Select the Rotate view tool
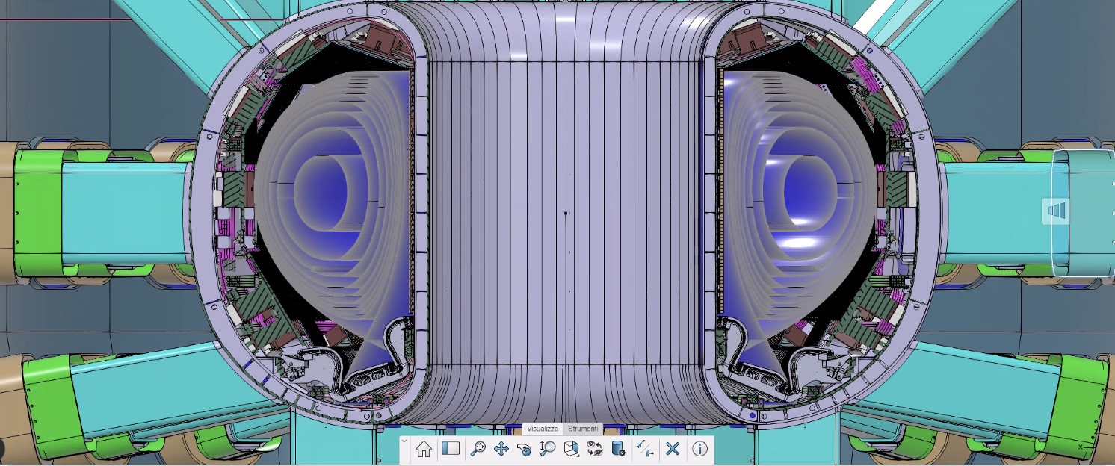The width and height of the screenshot is (1115, 466). pos(524,449)
